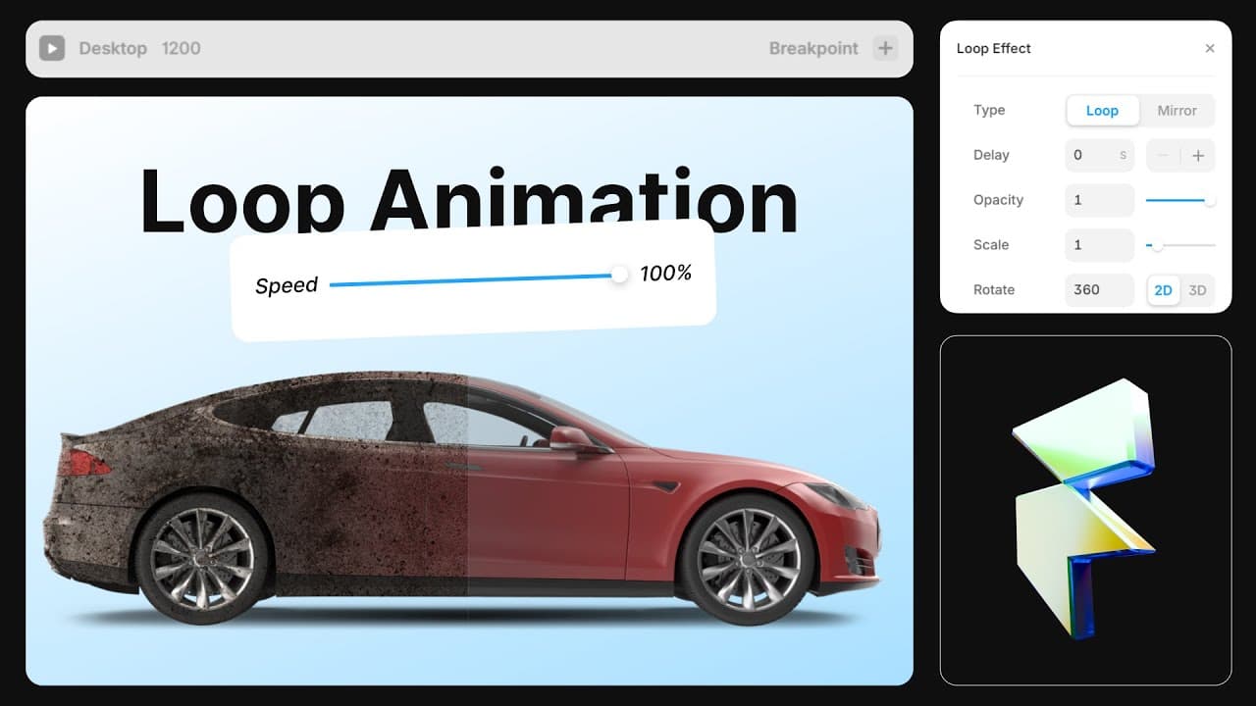Click the Loop Effect panel title
Image resolution: width=1256 pixels, height=706 pixels.
point(993,48)
